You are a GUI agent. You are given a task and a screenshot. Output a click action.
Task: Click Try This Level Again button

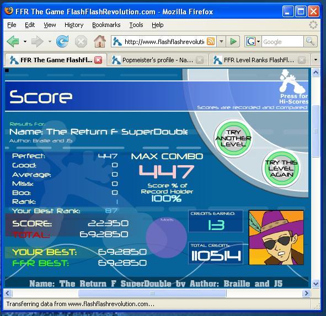click(x=281, y=168)
